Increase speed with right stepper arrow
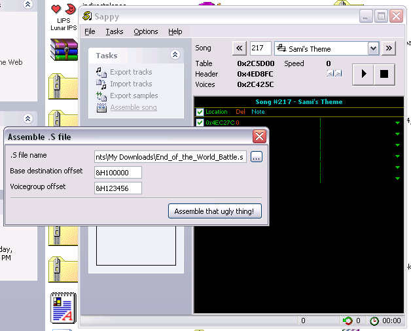The image size is (411, 331). (x=338, y=74)
